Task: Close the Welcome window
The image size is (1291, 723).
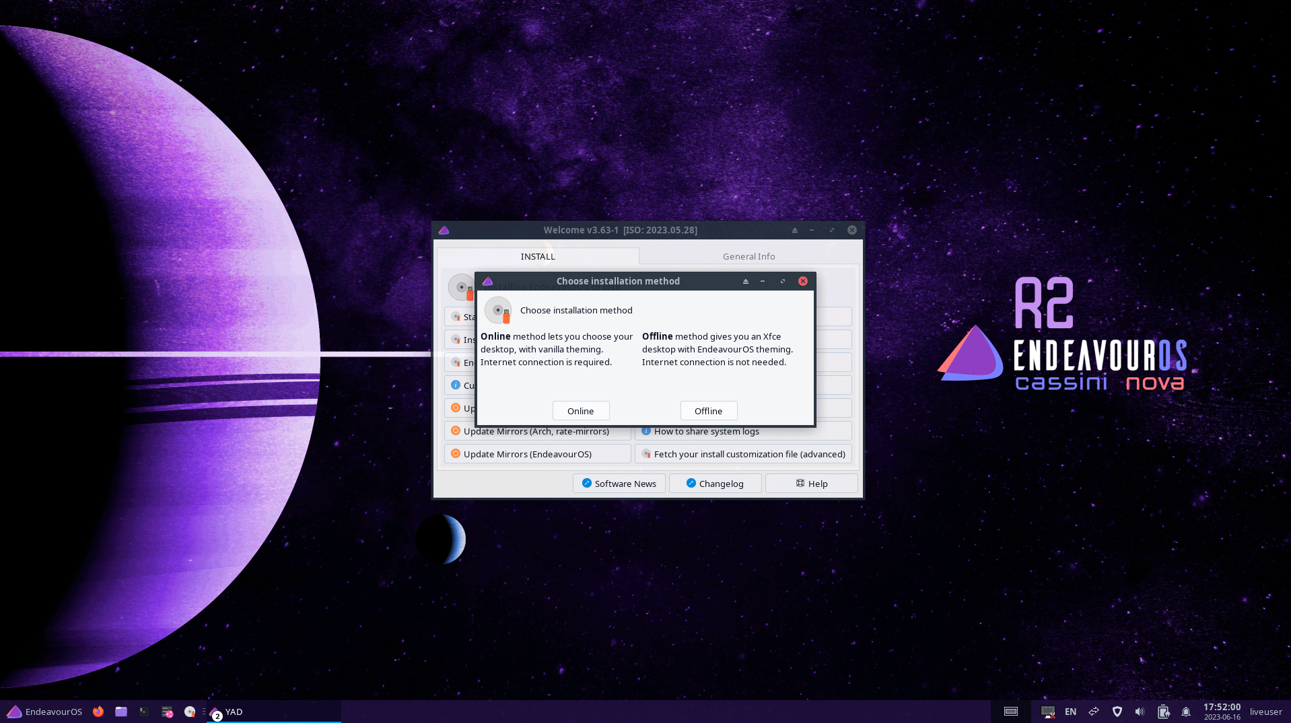Action: click(x=852, y=230)
